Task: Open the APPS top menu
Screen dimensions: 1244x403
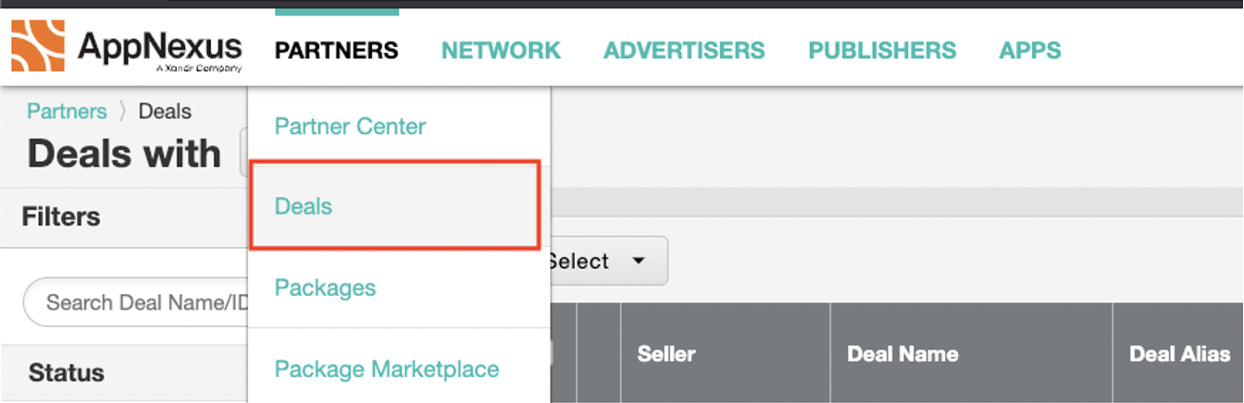Action: 1030,50
